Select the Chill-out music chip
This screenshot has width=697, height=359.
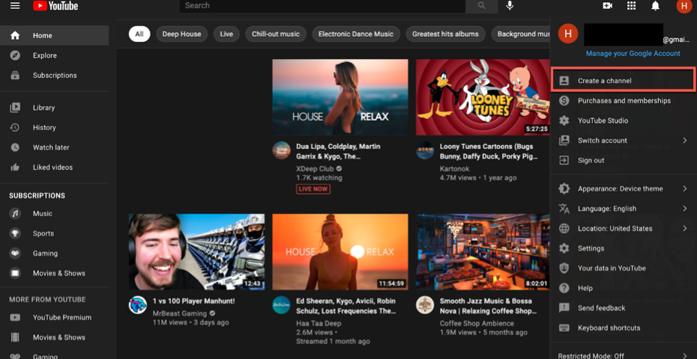276,34
